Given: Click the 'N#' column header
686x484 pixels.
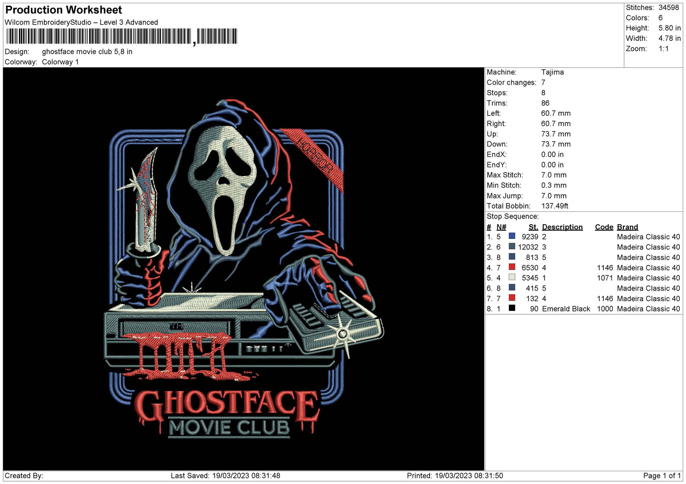Looking at the screenshot, I should coord(501,227).
